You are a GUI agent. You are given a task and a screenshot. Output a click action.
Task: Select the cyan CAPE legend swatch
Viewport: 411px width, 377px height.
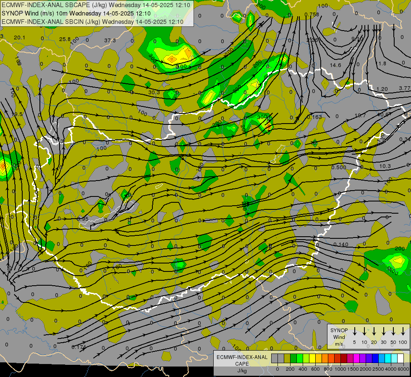387,358
